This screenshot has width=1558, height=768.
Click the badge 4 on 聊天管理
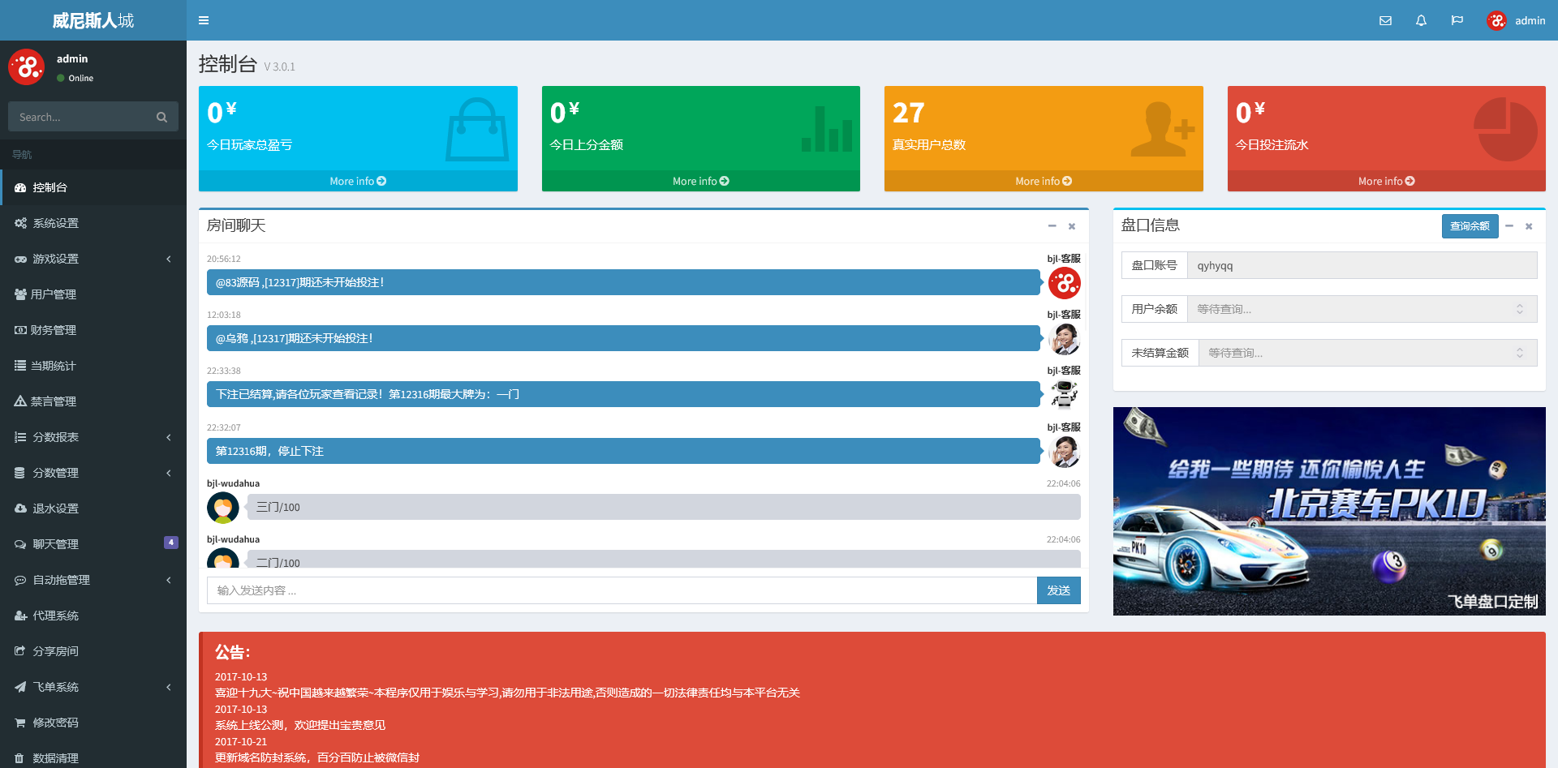170,543
